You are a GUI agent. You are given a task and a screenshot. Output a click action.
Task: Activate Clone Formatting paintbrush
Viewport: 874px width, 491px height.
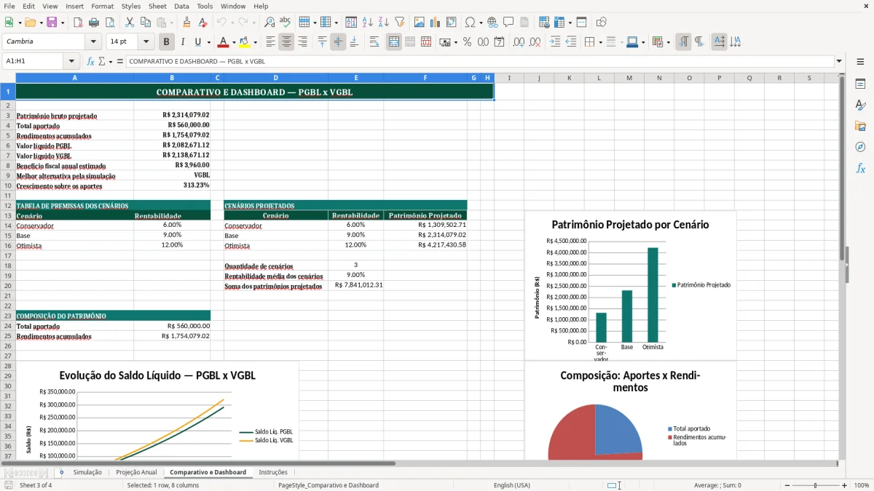tap(186, 23)
